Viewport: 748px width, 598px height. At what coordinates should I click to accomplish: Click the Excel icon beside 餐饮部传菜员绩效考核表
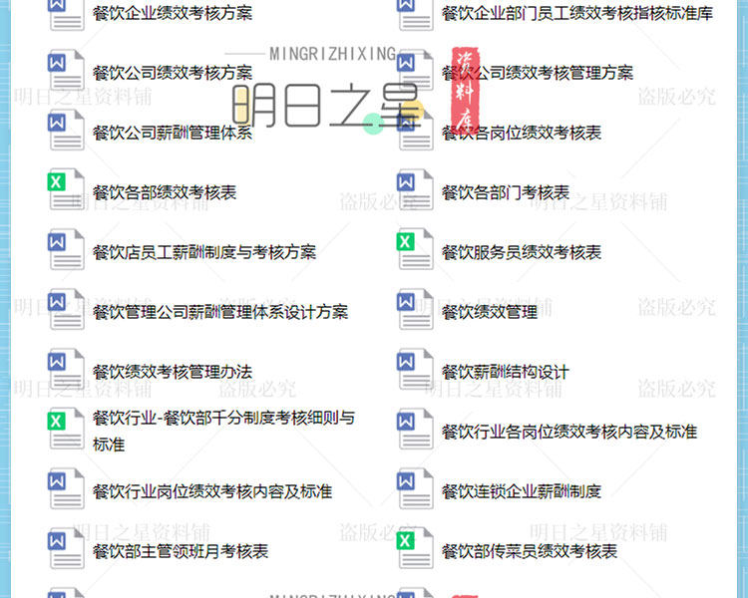[416, 548]
